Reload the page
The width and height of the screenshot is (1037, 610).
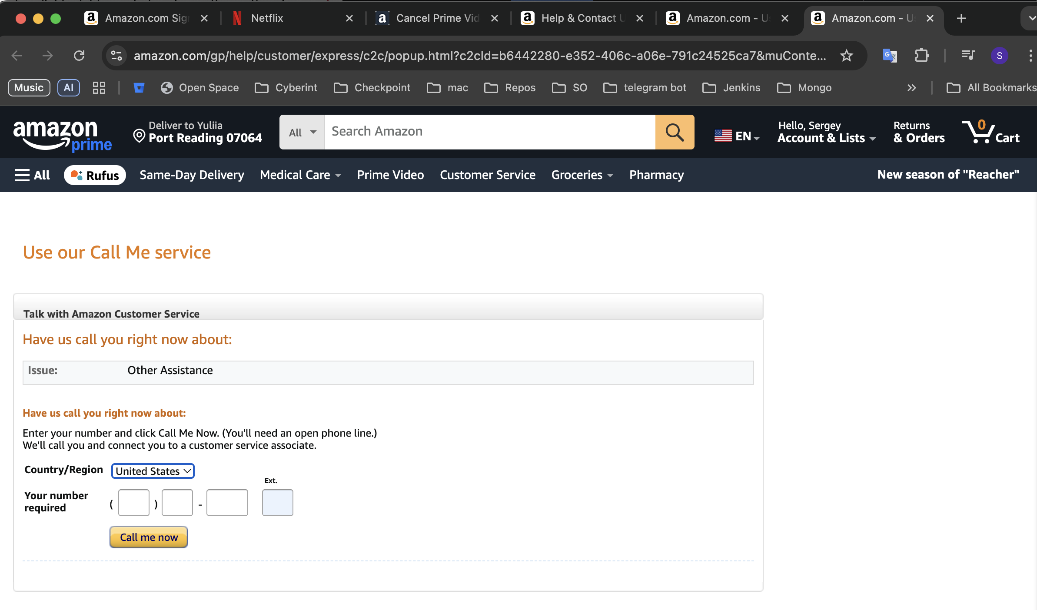click(x=79, y=56)
